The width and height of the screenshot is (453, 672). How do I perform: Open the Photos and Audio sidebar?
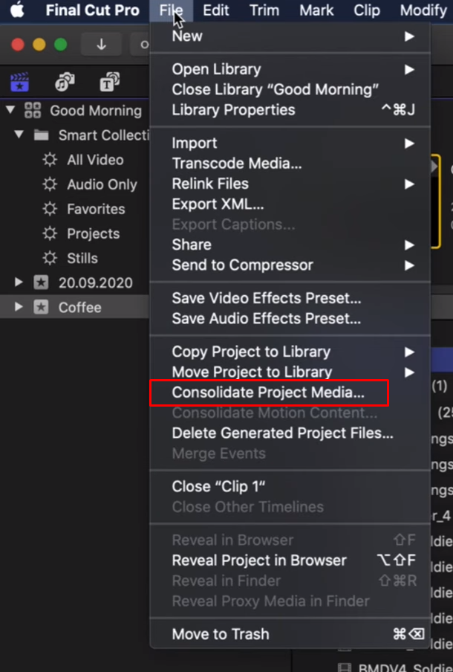65,82
